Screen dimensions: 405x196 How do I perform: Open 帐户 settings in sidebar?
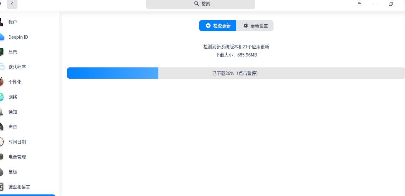[27, 22]
